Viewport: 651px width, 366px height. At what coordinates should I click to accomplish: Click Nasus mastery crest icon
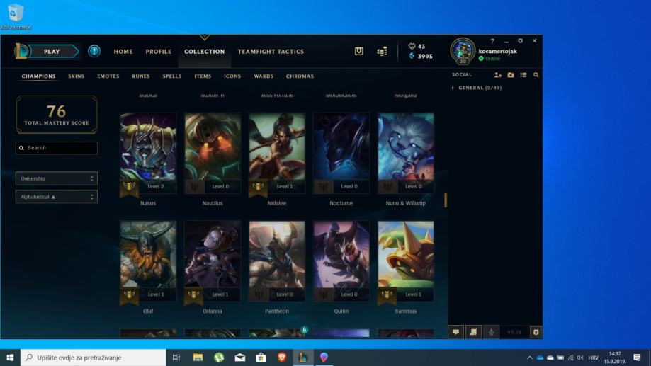(x=129, y=188)
